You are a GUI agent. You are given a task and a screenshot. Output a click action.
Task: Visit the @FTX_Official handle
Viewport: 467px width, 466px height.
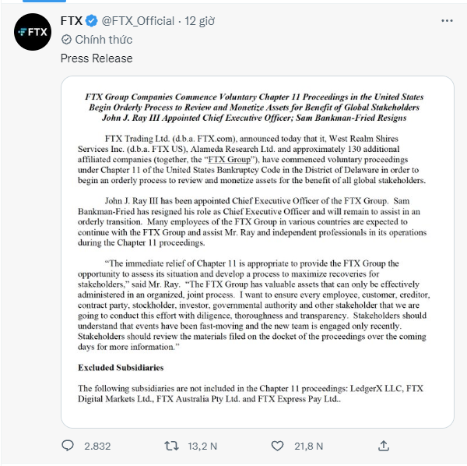pyautogui.click(x=138, y=21)
